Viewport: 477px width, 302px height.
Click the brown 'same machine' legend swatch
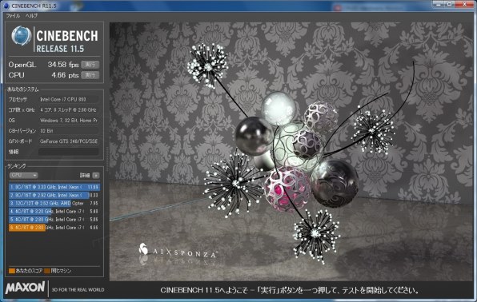point(47,271)
